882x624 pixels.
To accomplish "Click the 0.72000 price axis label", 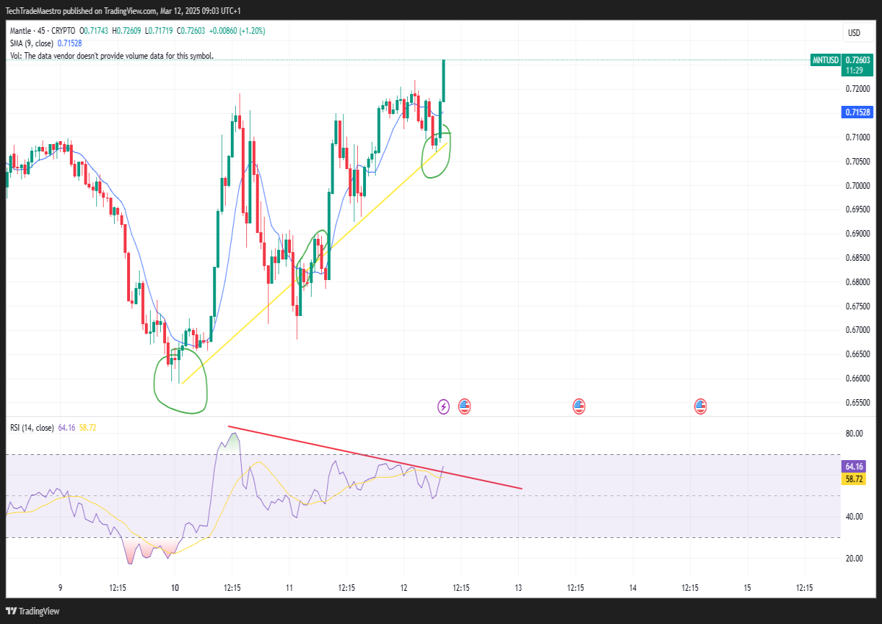I will coord(857,89).
